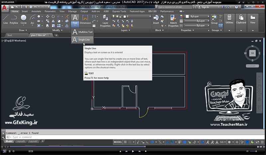
Task: Click the player Play button
Action: click(x=133, y=151)
